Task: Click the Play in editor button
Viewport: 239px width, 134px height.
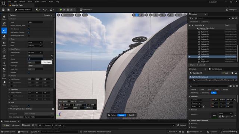Action: pyautogui.click(x=60, y=10)
